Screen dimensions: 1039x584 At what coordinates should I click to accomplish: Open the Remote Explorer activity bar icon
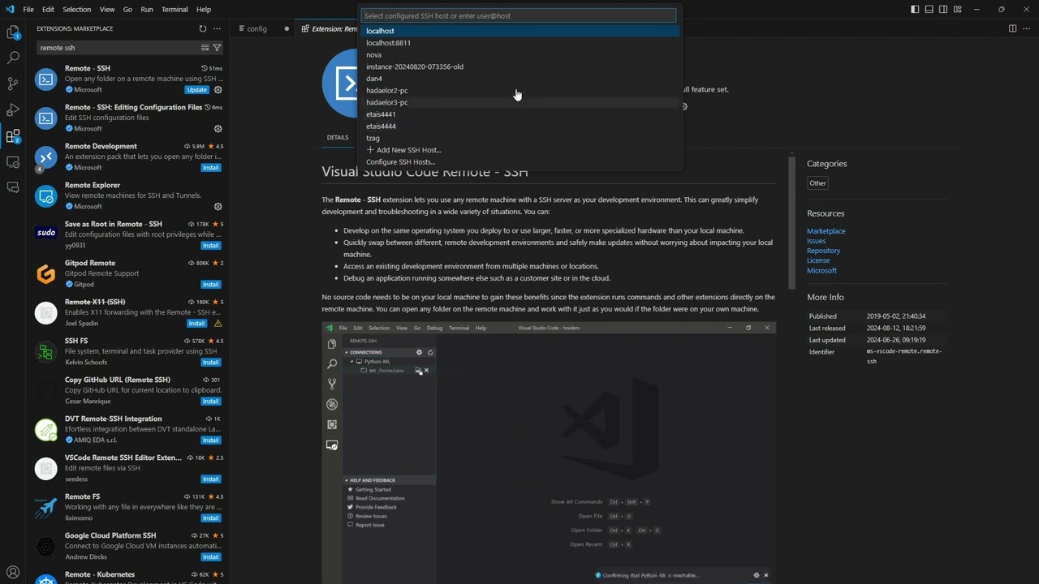pos(13,162)
